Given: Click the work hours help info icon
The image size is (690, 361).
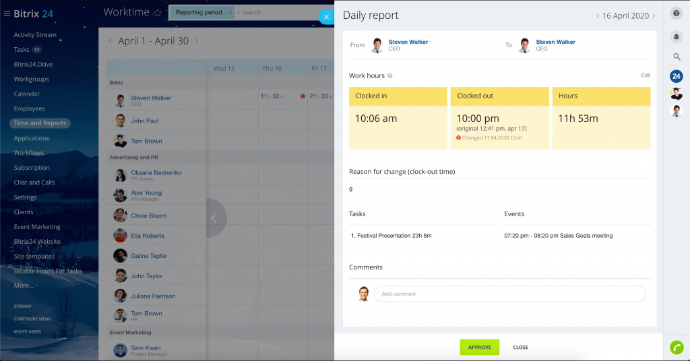Looking at the screenshot, I should click(x=390, y=76).
